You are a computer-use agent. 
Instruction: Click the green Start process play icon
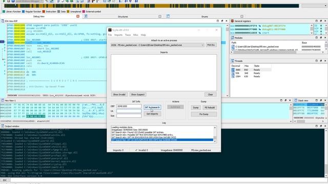[x=4, y=1]
